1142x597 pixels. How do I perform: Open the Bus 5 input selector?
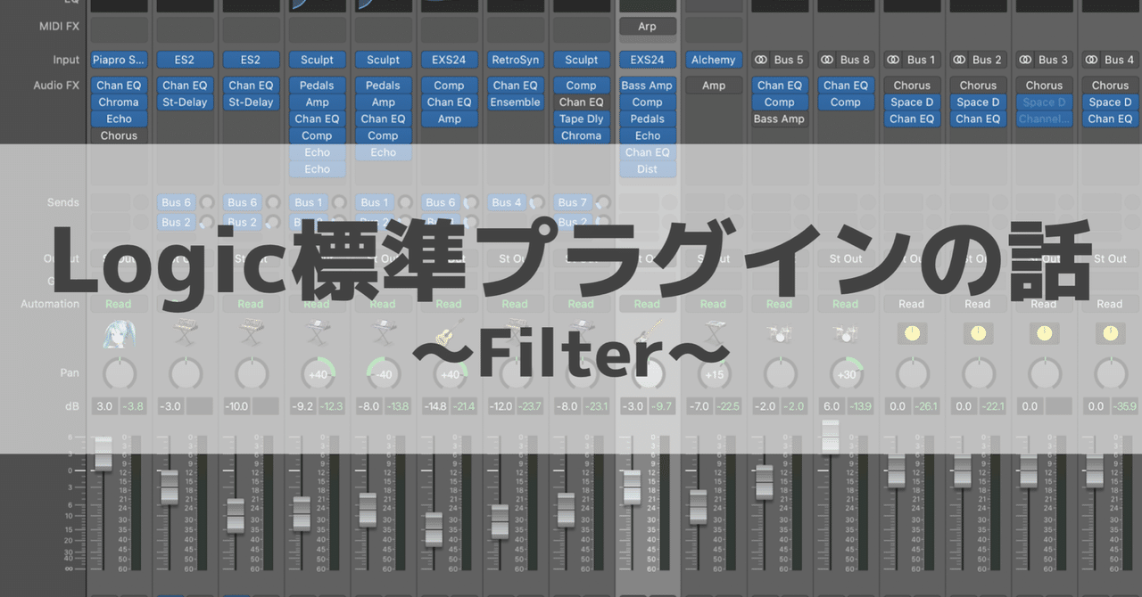[x=789, y=60]
